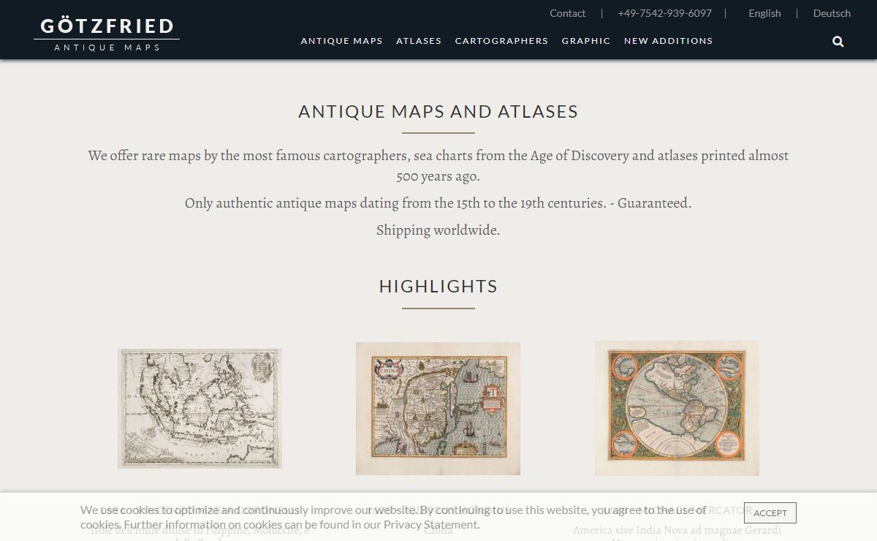877x541 pixels.
Task: Click the Shipping worldwide text
Action: tap(438, 230)
